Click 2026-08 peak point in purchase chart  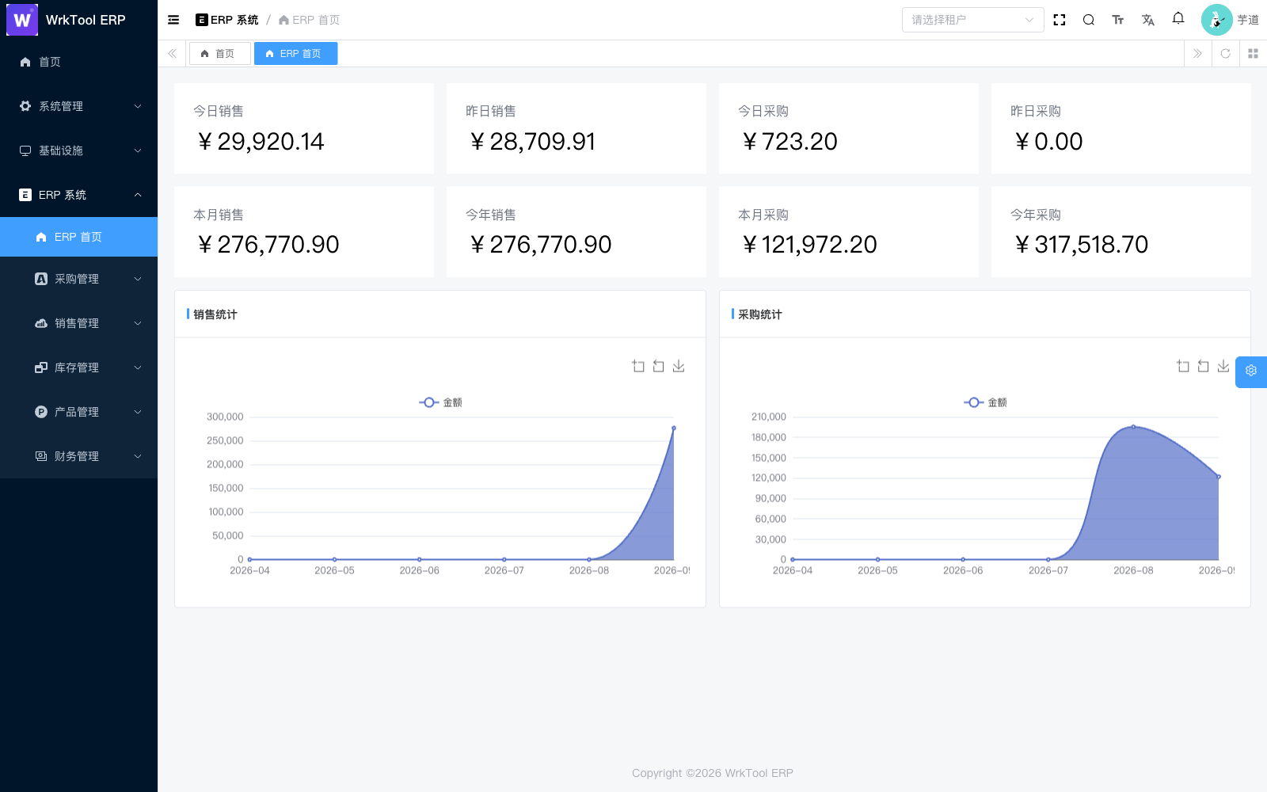(x=1133, y=427)
